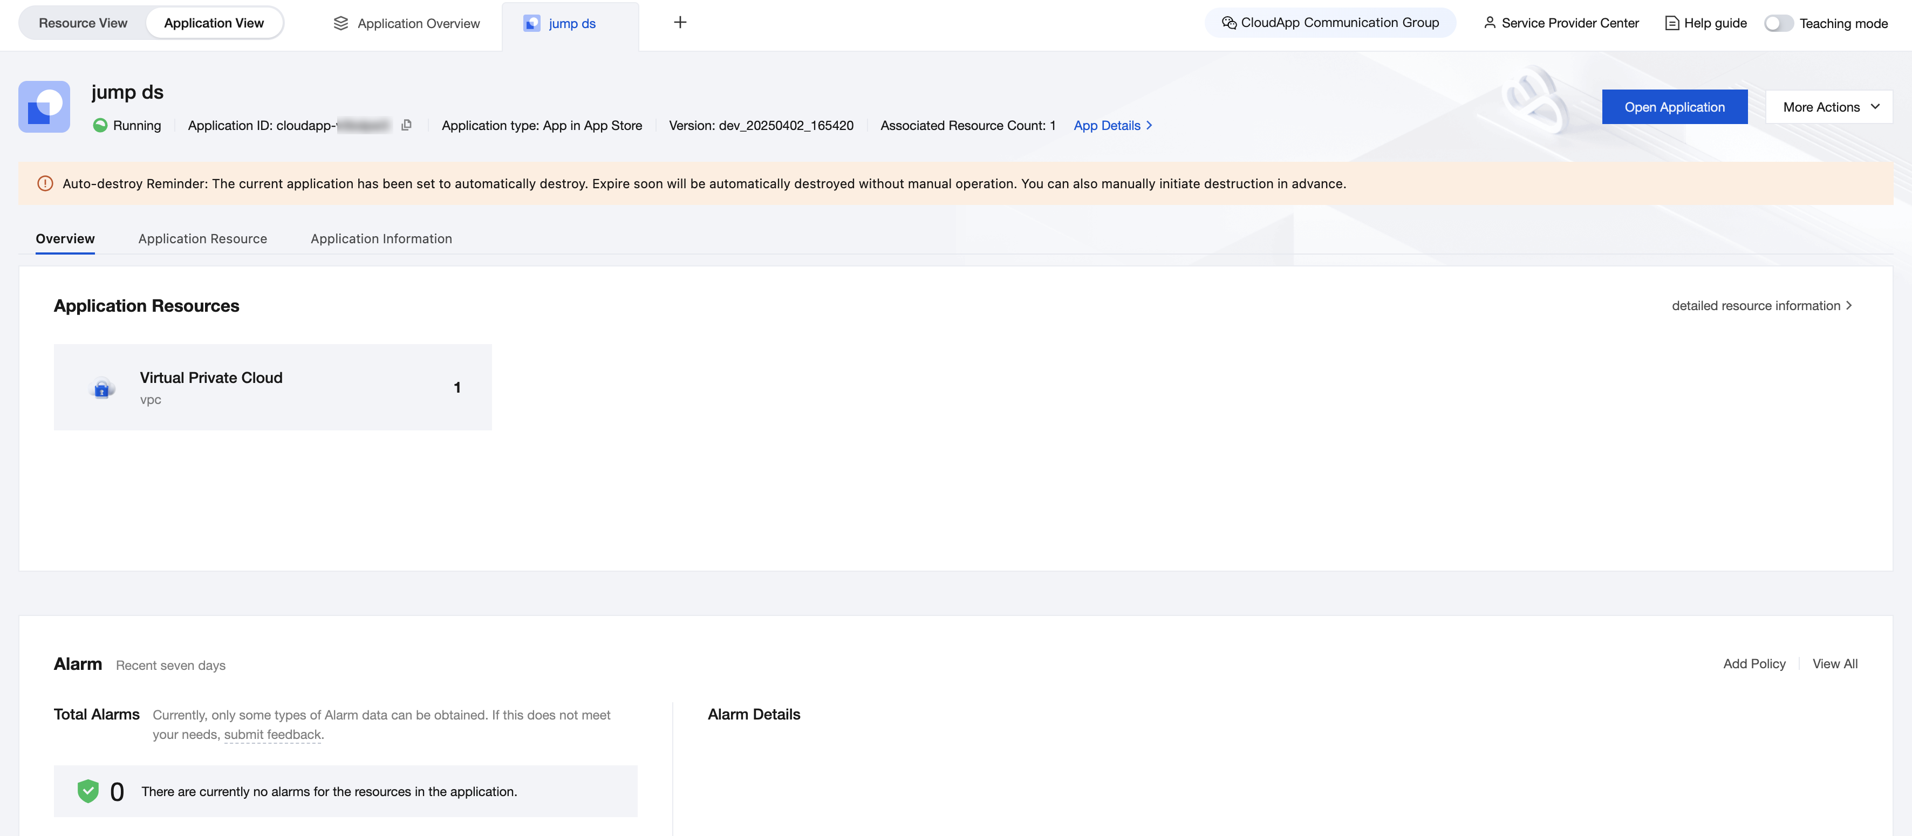Switch to Application Resource tab
Viewport: 1912px width, 836px height.
tap(203, 239)
